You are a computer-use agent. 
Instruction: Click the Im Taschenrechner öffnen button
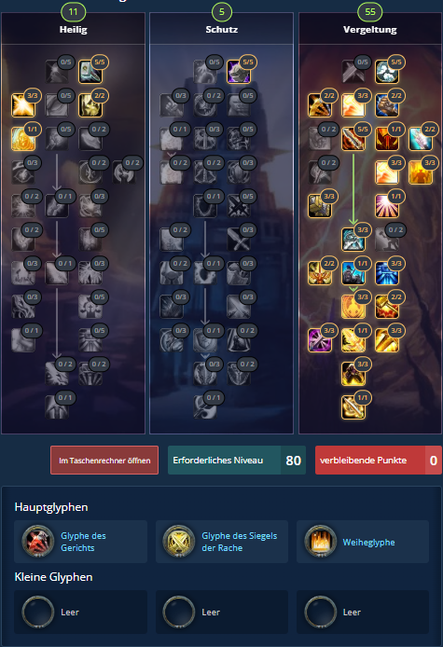pos(104,461)
